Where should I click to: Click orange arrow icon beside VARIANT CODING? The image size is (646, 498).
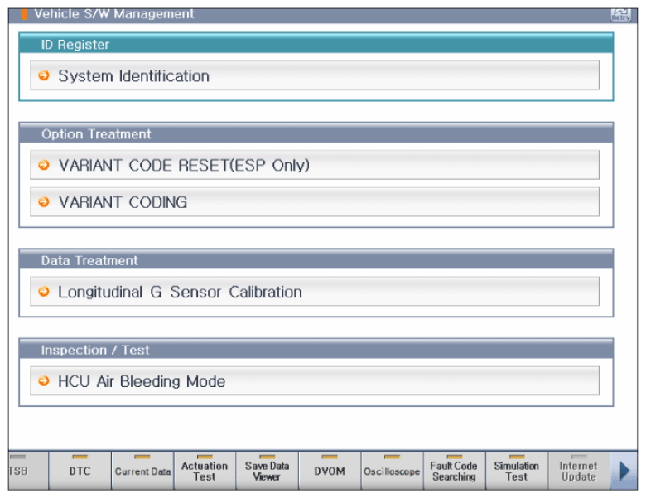(44, 202)
